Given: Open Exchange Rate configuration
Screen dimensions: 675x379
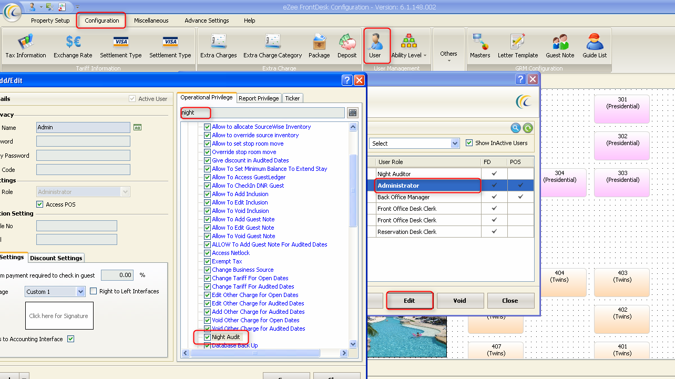Looking at the screenshot, I should tap(73, 46).
